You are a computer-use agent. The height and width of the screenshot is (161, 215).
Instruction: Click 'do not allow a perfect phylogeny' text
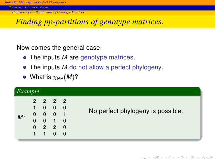[x=115, y=67]
